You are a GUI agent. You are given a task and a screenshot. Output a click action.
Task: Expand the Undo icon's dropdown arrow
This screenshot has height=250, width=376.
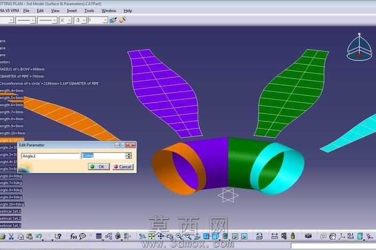[x=43, y=240]
